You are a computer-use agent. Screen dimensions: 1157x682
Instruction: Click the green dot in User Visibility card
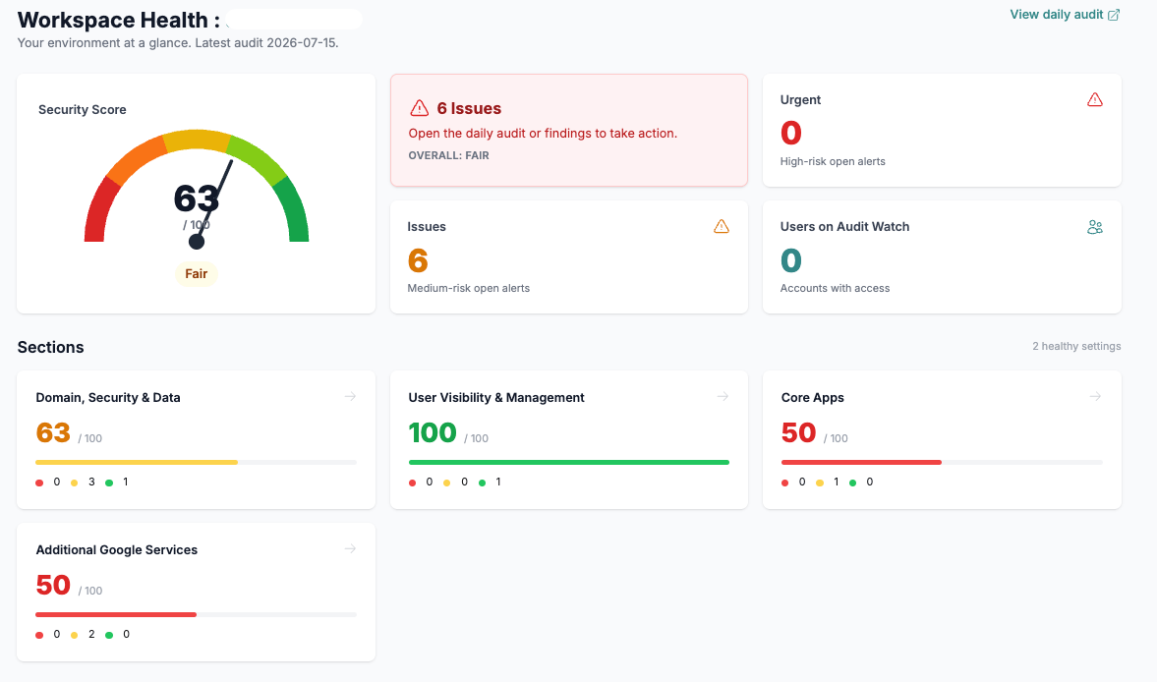coord(482,483)
